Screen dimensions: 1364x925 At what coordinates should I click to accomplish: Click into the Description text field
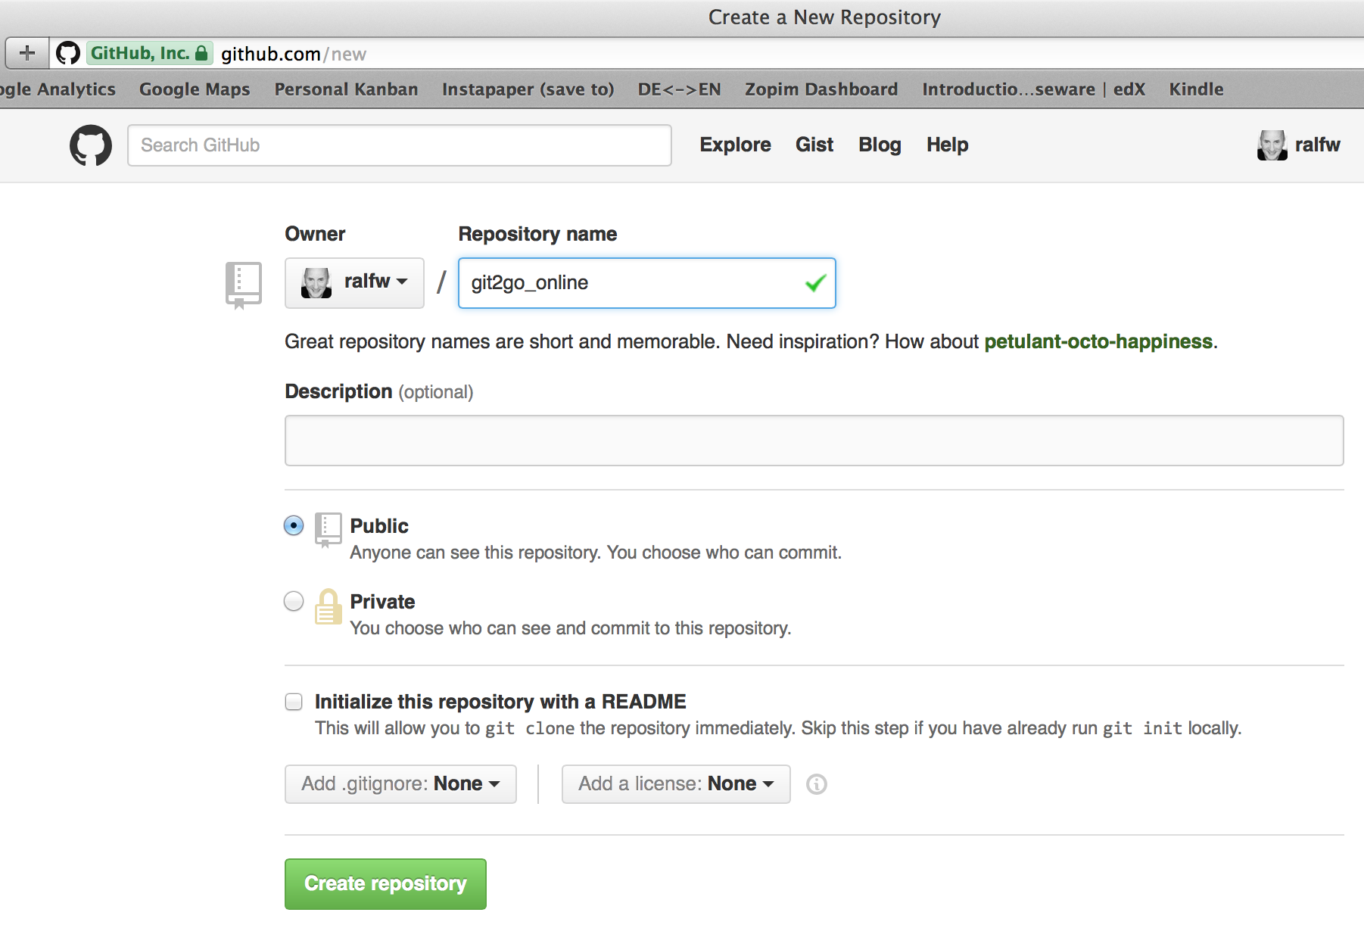point(814,441)
